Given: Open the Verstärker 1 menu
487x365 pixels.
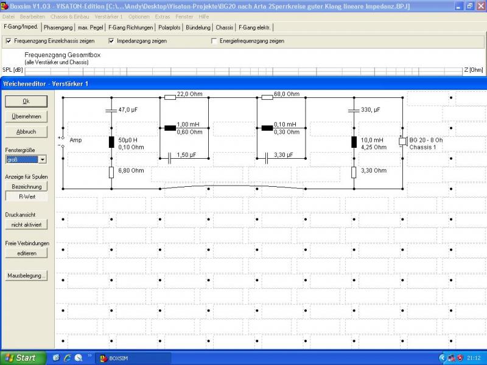Looking at the screenshot, I should [108, 17].
